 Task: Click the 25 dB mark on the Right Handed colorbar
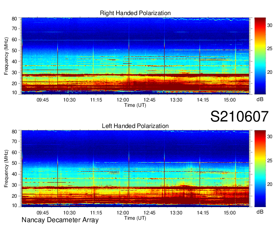tap(270, 49)
